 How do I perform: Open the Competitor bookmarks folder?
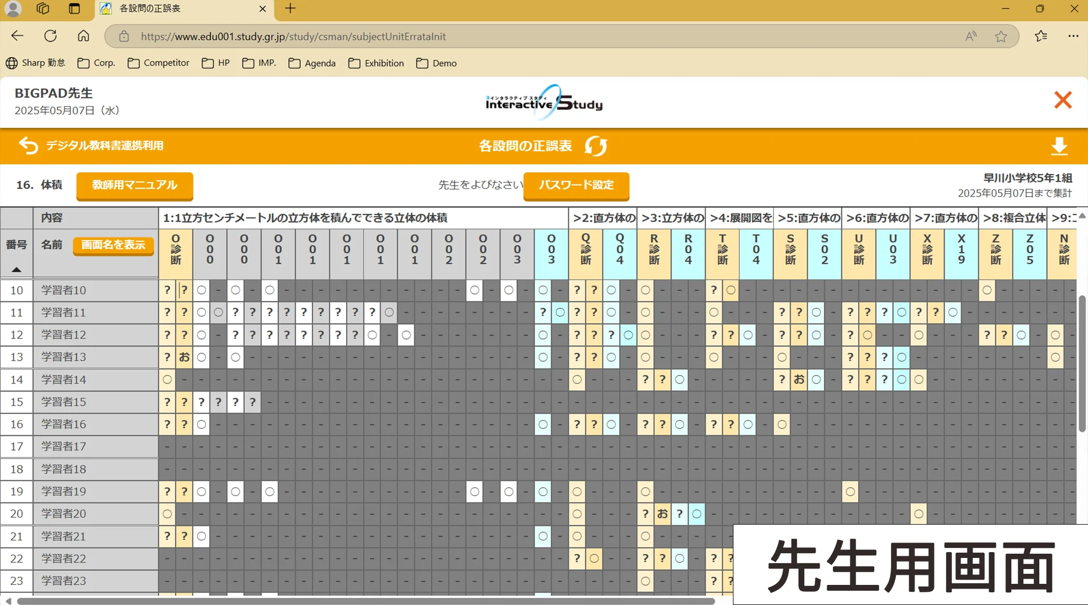pos(158,63)
